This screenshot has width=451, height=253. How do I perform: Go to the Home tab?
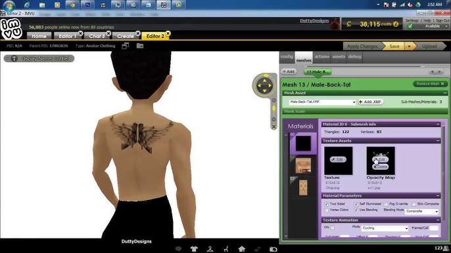pyautogui.click(x=39, y=36)
